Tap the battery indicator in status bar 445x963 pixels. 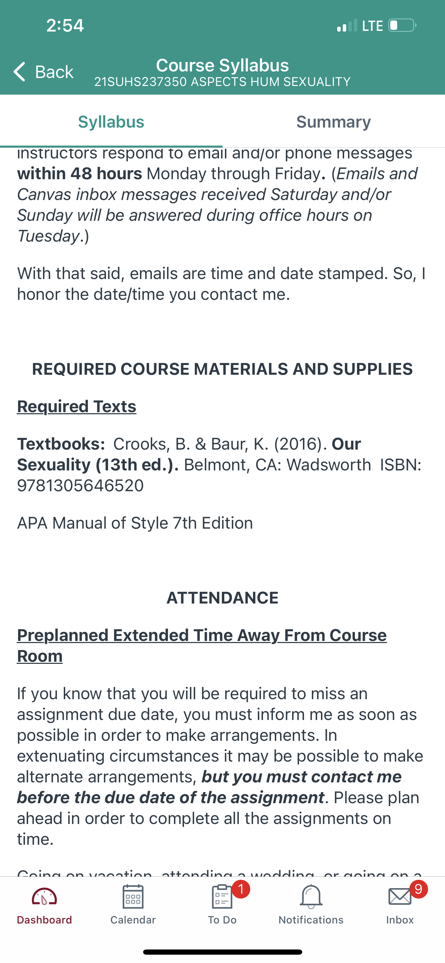coord(402,25)
